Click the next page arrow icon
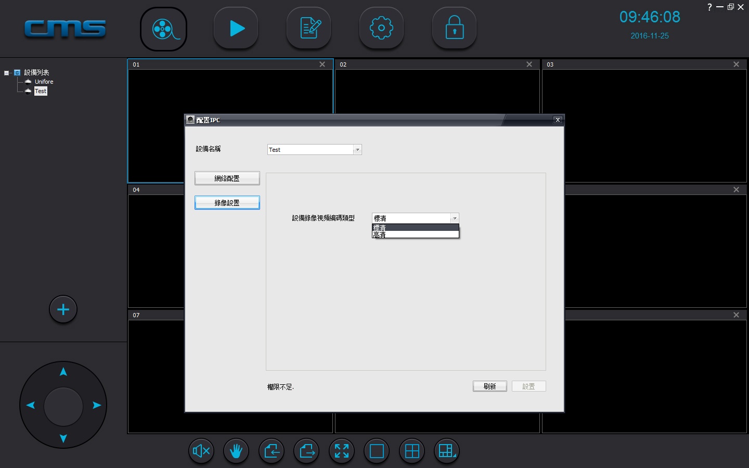The width and height of the screenshot is (749, 468). point(307,451)
